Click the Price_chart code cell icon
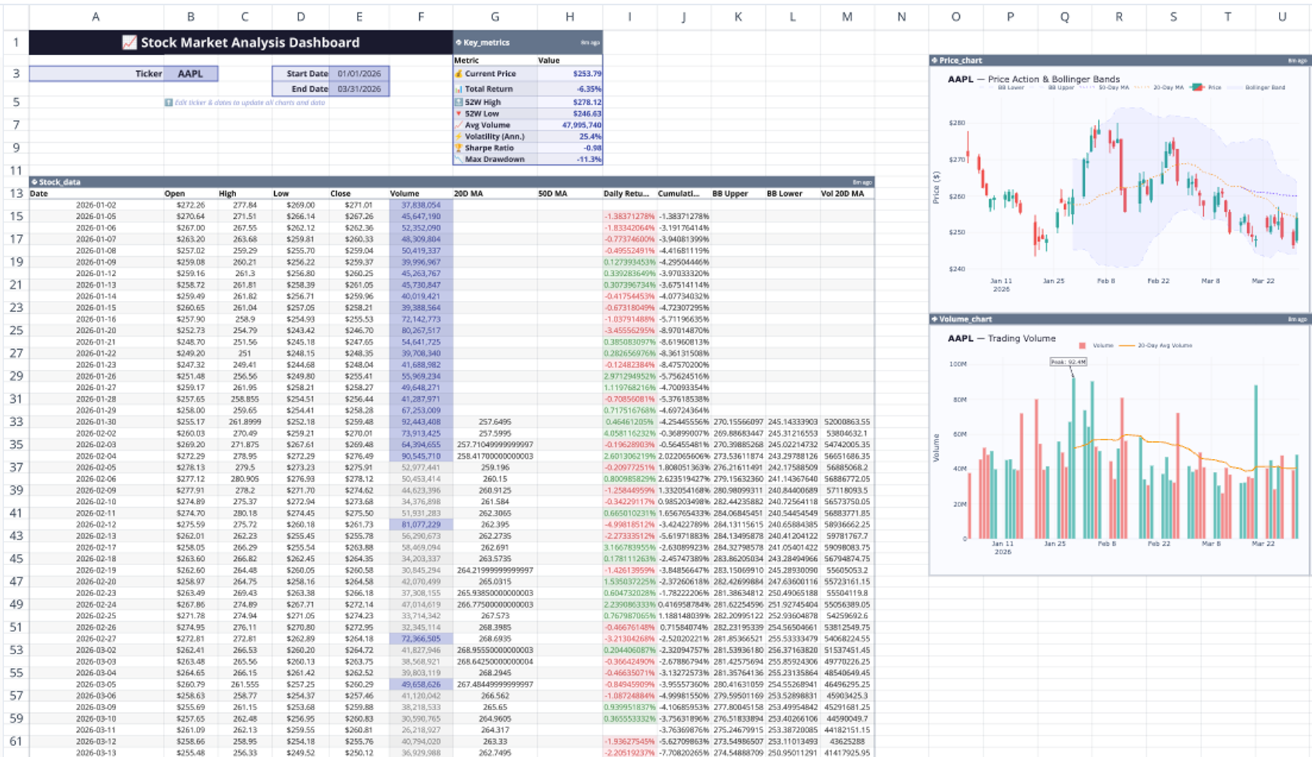Screen dimensions: 1312x757 point(934,61)
